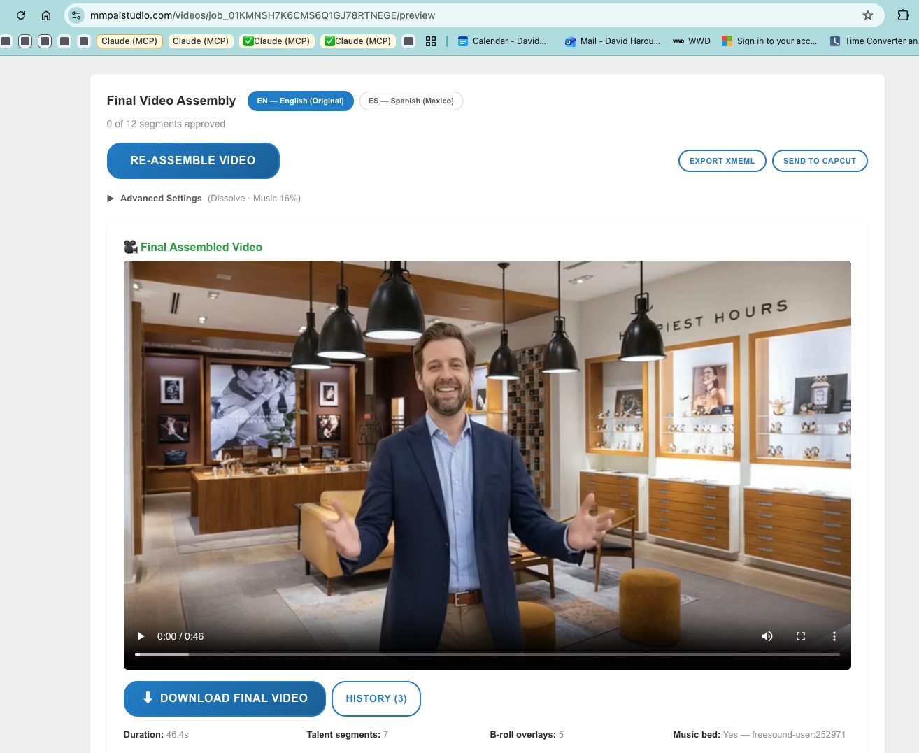The image size is (919, 753).
Task: Reload the page with browser refresh icon
Action: 21,15
